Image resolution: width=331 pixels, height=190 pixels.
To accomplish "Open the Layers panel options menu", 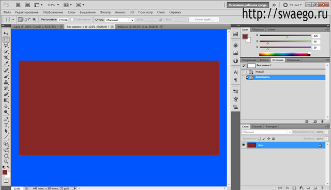I will pos(327,126).
